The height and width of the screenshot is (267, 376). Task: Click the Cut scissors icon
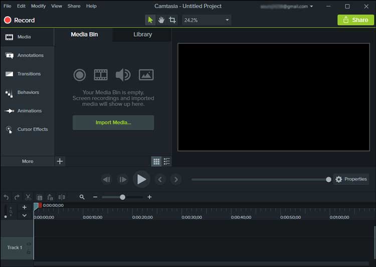click(28, 197)
